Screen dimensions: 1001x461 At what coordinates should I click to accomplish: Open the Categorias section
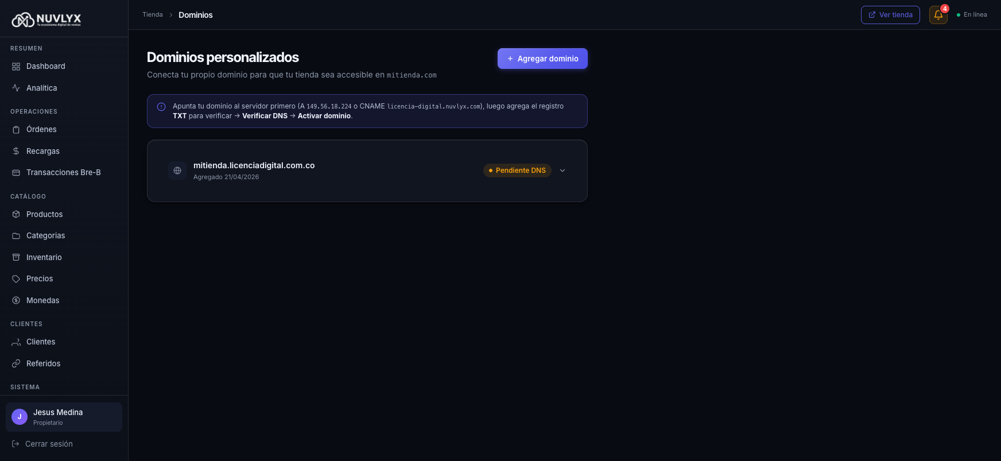[x=45, y=235]
